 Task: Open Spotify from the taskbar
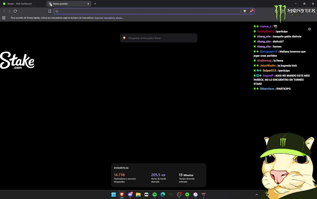(155, 195)
